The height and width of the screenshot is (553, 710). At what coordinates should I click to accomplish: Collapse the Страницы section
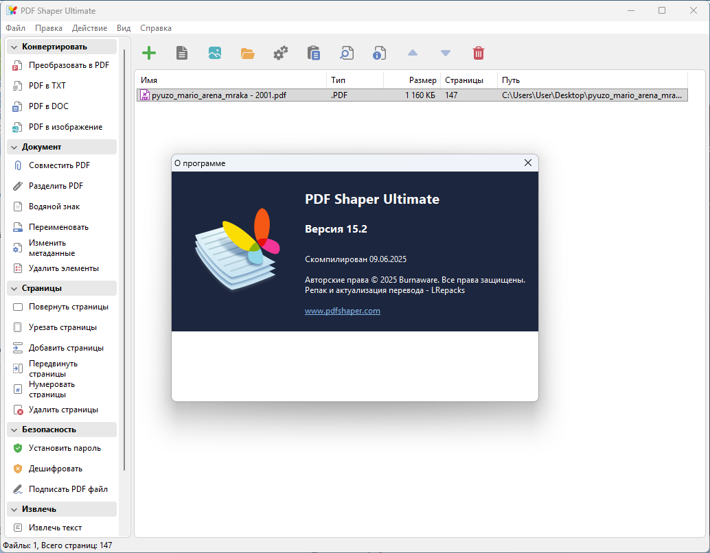tap(14, 288)
